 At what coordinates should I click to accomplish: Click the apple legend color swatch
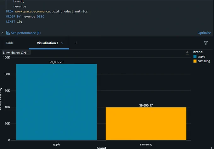[x=195, y=57]
